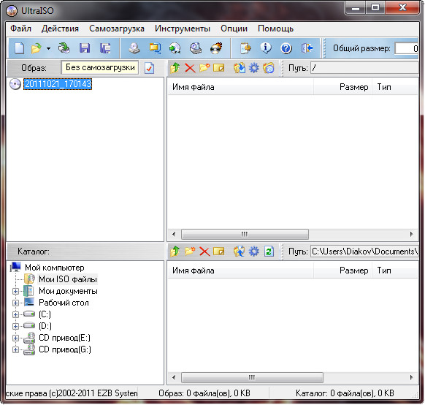Click status text Каталог: 0 файла(ов), 0 KB
The image size is (425, 405).
(345, 393)
